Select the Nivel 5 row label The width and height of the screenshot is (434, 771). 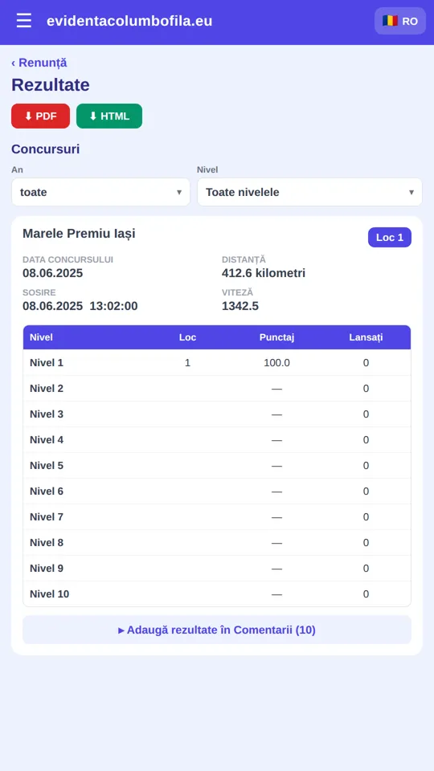(47, 465)
